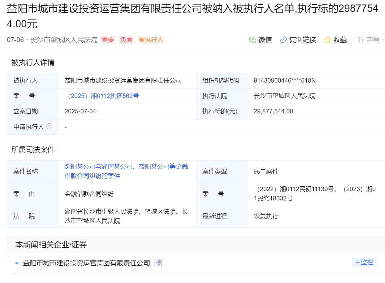Click filing date value 2025-07-04
385x283 pixels.
(80, 111)
